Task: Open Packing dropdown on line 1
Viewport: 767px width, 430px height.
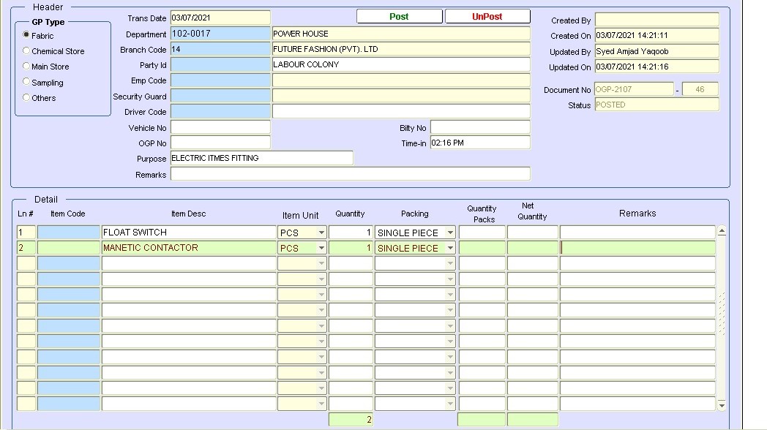Action: (449, 233)
